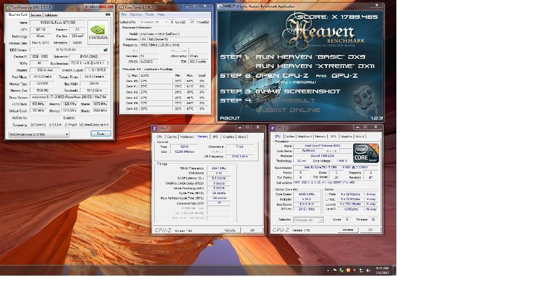
Task: Click Validate in the CPU-Z Memory window
Action: pos(230,230)
